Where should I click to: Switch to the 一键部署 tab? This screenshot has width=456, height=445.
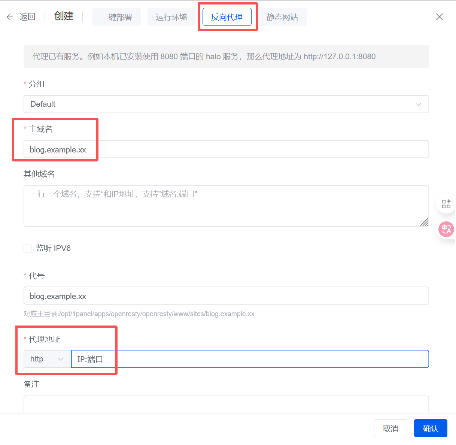[116, 17]
